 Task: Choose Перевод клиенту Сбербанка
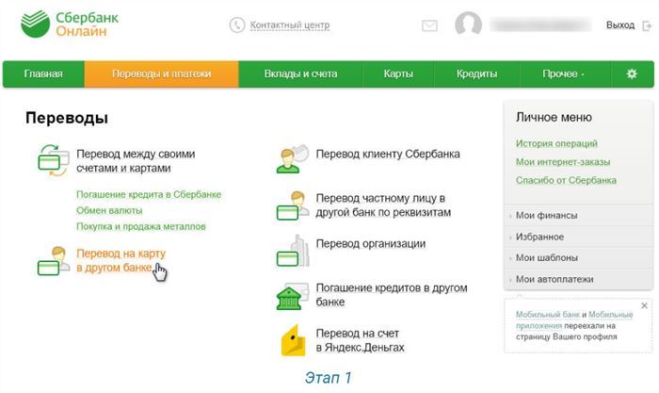388,154
